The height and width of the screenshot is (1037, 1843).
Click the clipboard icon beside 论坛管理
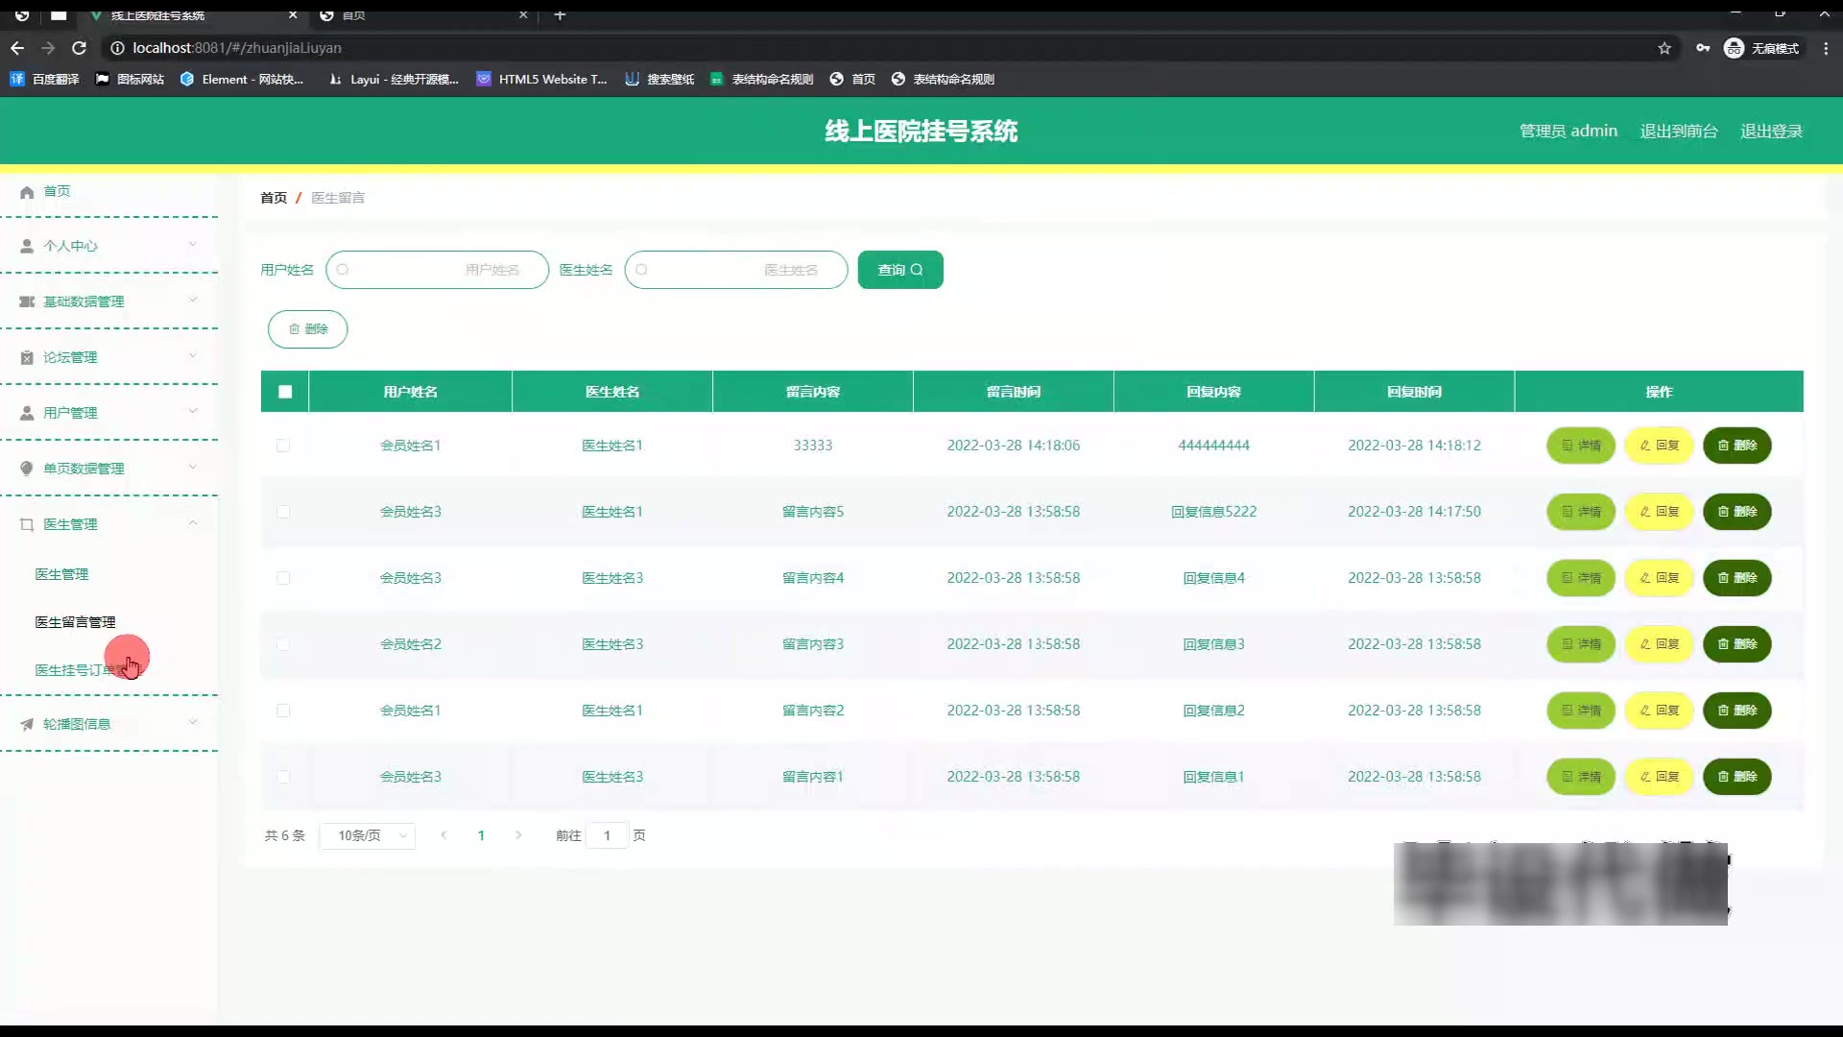27,358
